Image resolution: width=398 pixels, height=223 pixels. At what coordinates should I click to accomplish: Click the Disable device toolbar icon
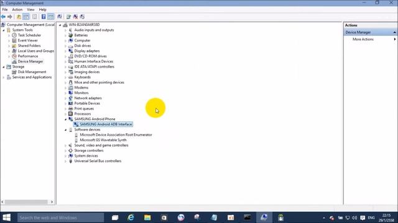click(x=82, y=17)
